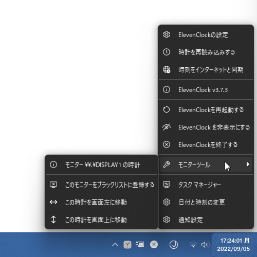
Task: Click round X tray icon in taskbar
Action: [154, 245]
